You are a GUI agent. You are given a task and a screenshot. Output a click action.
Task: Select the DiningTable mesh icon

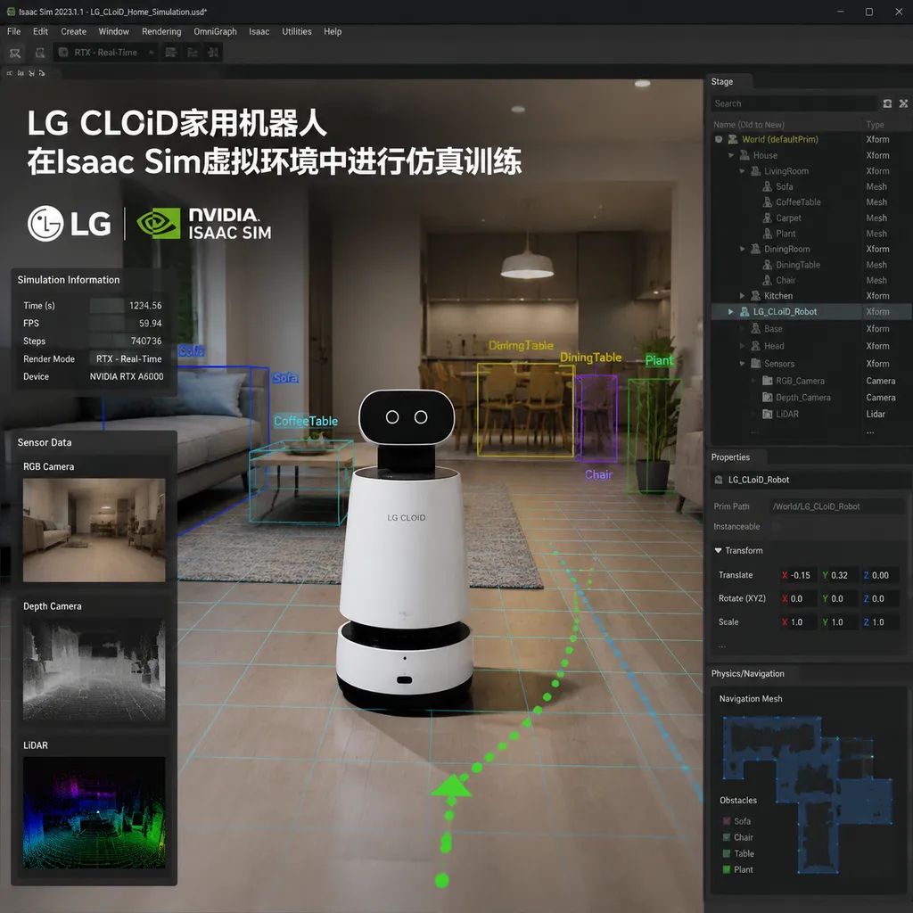pyautogui.click(x=768, y=265)
